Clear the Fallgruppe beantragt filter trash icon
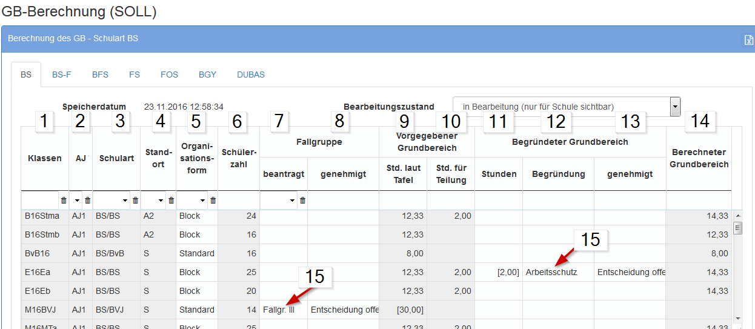Screen dimensions: 755x329 [x=302, y=200]
